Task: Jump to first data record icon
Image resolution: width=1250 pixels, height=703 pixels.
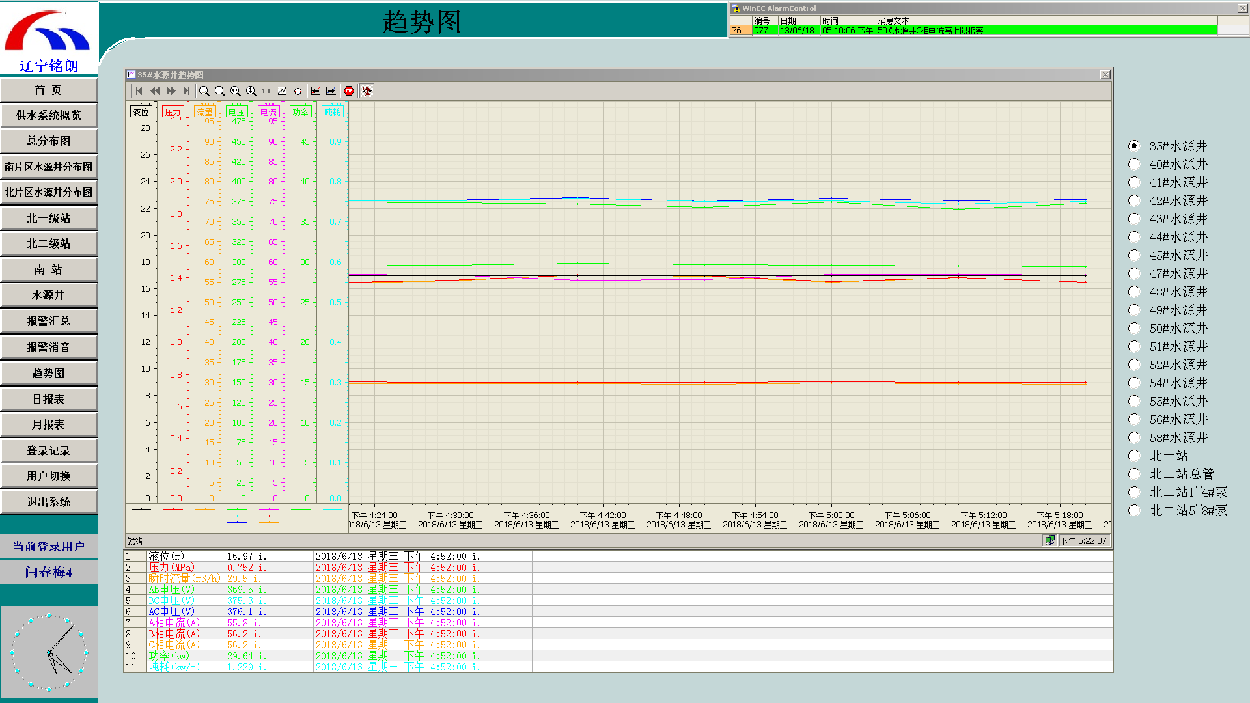Action: click(139, 91)
